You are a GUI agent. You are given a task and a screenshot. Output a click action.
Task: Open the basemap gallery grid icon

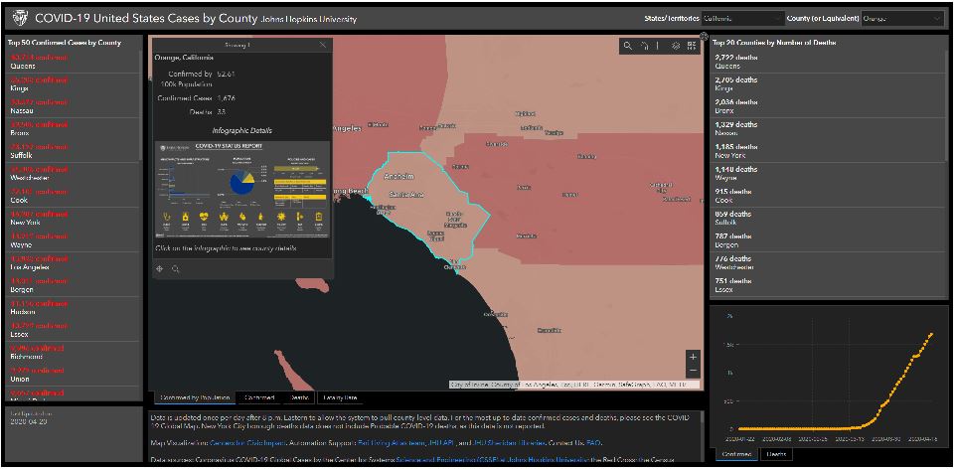coord(692,46)
